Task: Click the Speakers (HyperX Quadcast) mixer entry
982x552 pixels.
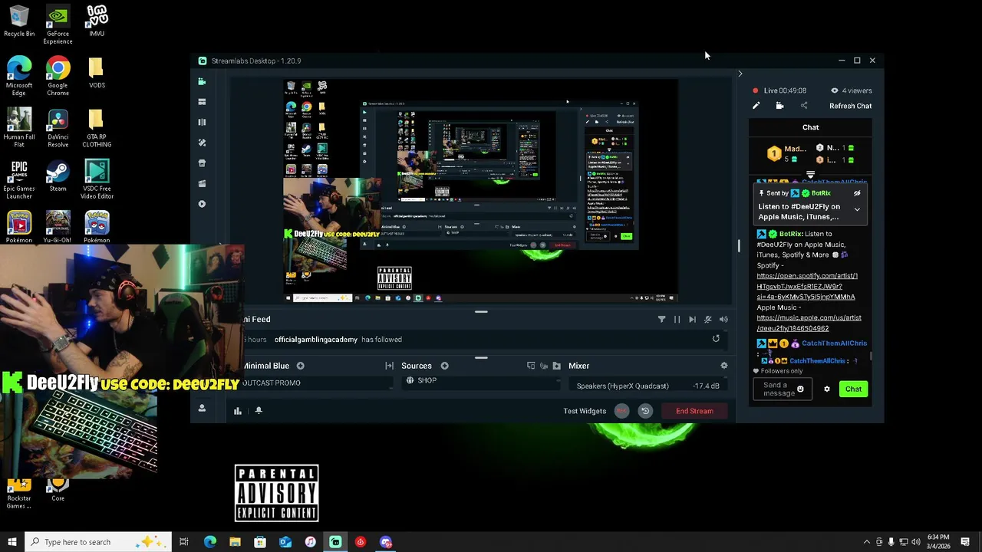Action: tap(622, 386)
